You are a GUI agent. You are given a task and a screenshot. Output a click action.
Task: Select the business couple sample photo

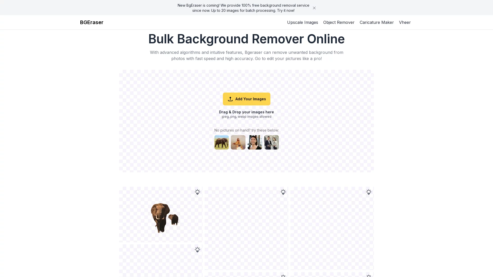click(271, 142)
